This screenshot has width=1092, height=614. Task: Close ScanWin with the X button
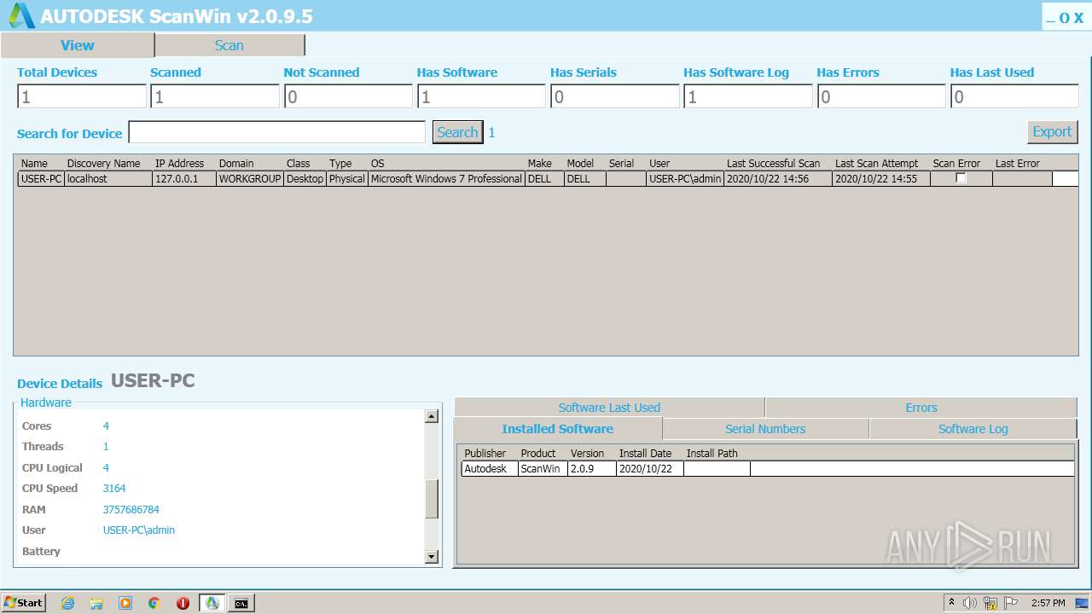click(x=1077, y=18)
